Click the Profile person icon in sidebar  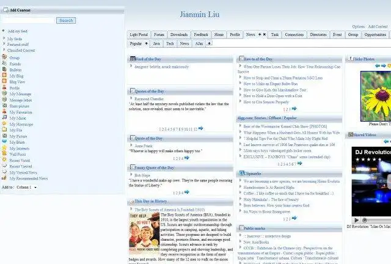(4, 87)
